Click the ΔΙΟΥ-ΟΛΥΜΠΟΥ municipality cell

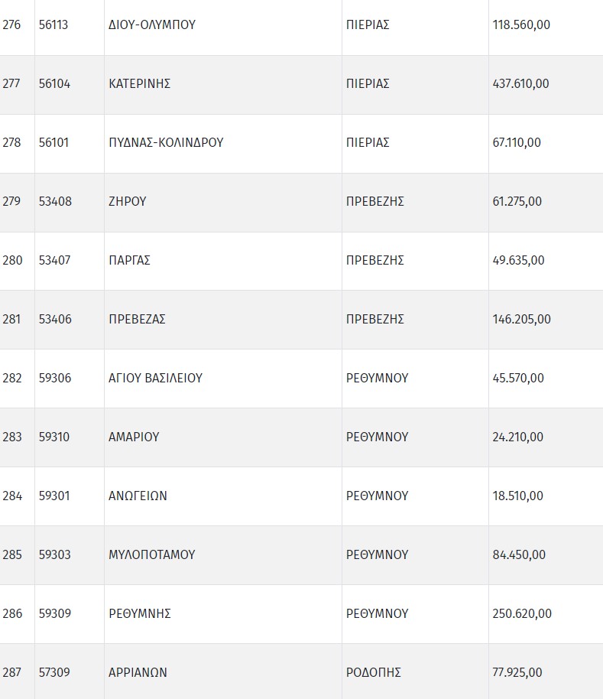click(x=152, y=24)
